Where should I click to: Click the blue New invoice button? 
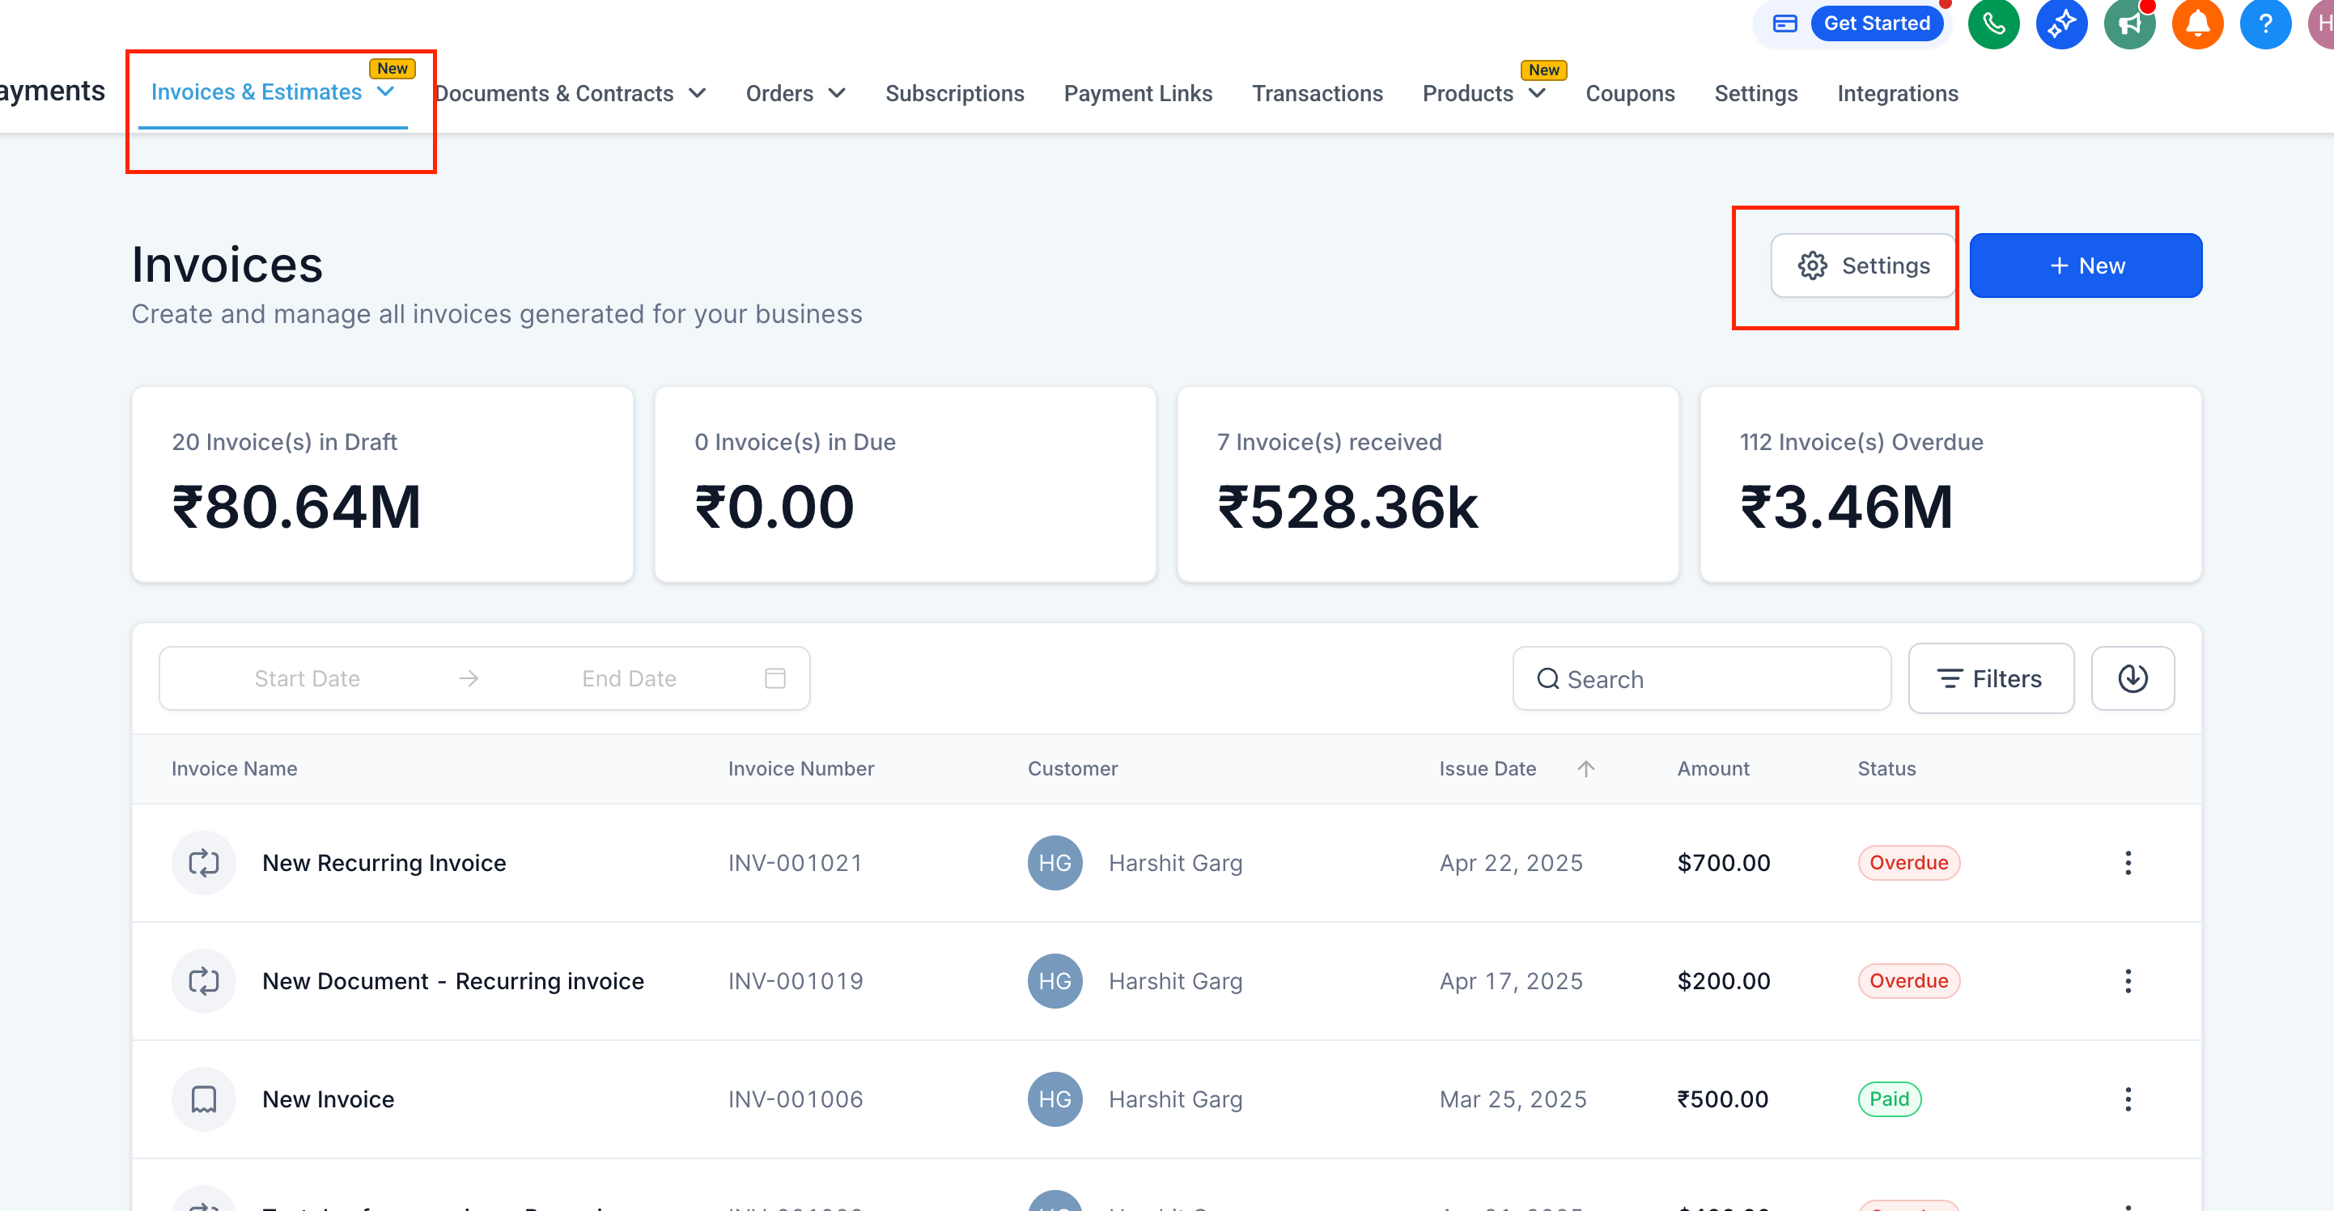tap(2085, 266)
